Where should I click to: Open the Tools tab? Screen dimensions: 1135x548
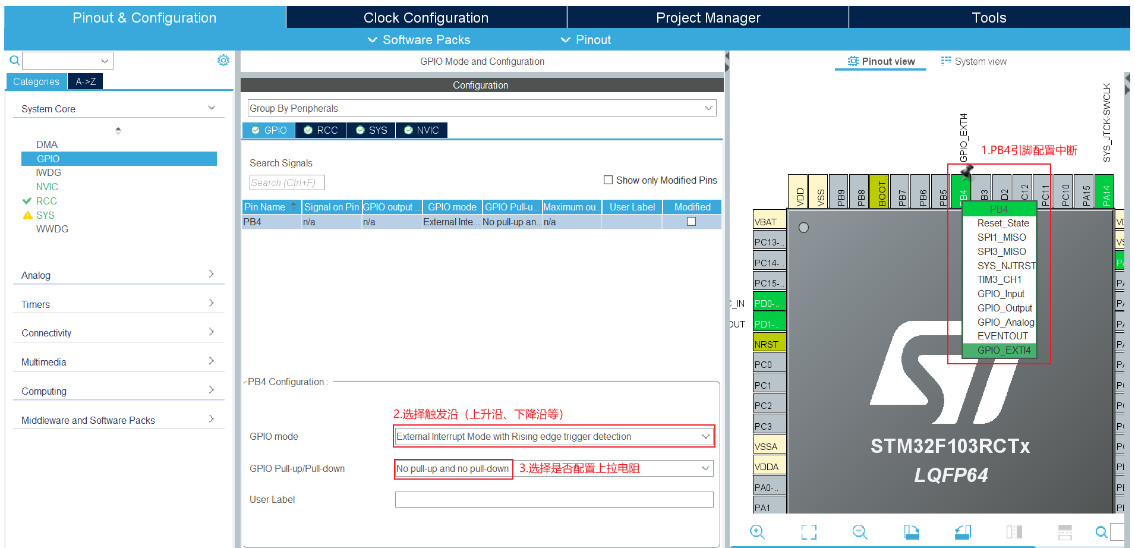(x=989, y=18)
